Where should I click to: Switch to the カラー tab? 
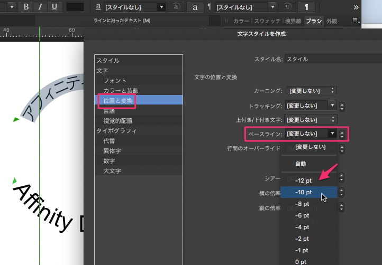241,21
